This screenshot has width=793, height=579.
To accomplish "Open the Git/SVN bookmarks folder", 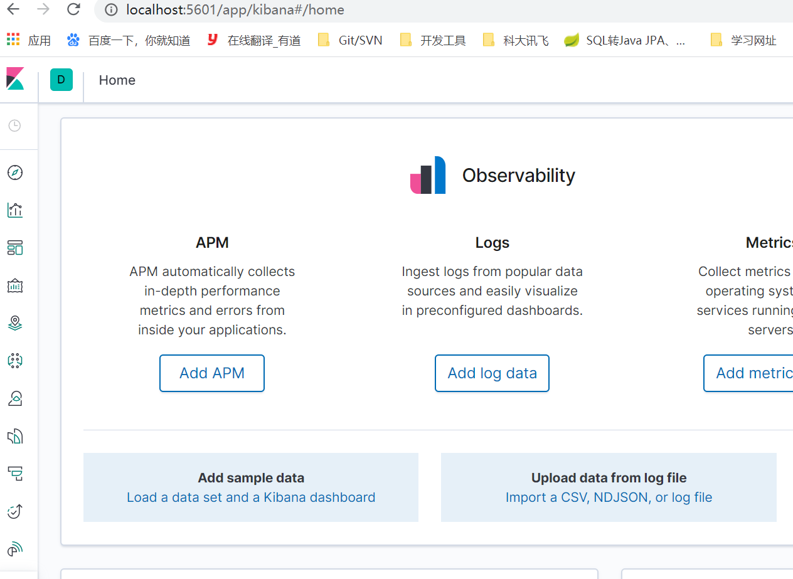I will point(350,40).
